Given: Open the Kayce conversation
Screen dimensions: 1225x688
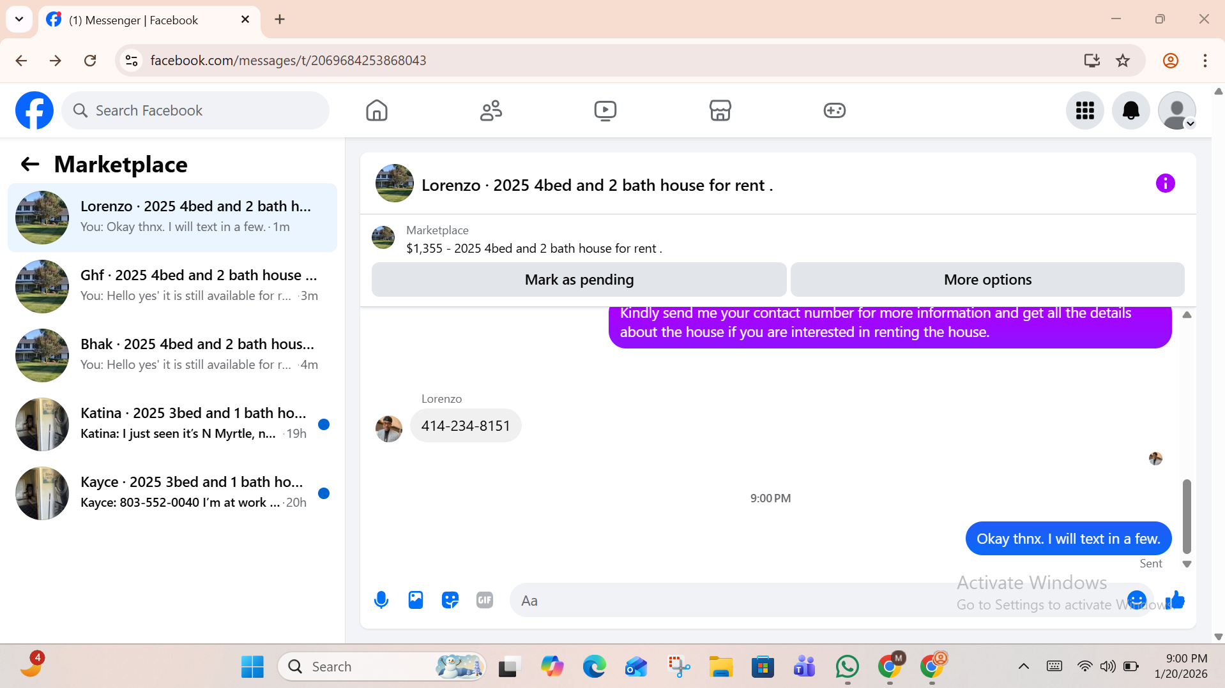Looking at the screenshot, I should (x=172, y=493).
